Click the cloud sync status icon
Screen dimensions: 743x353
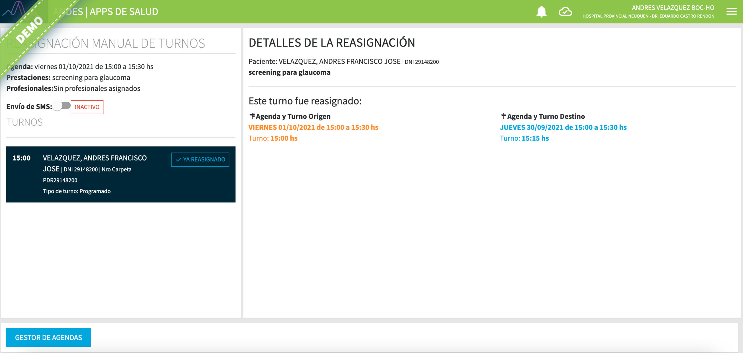point(565,12)
